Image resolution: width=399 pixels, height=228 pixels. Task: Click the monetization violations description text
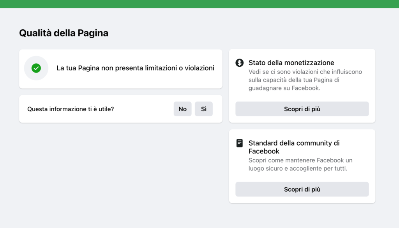coord(305,80)
